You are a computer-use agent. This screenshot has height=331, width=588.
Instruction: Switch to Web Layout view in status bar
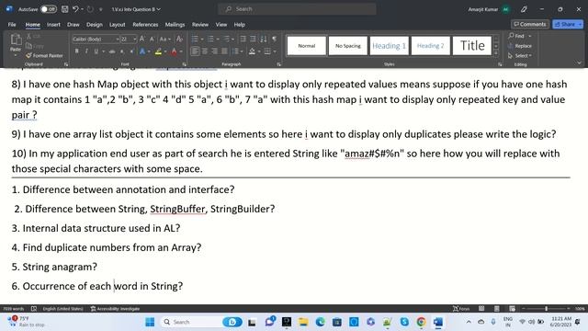point(512,309)
